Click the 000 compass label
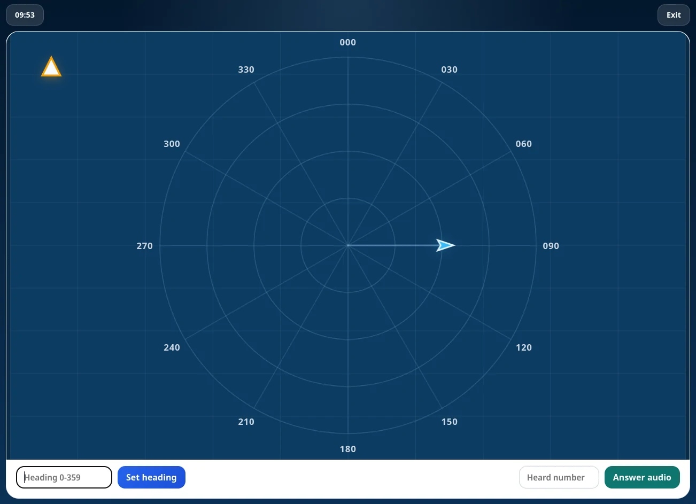Screen dimensions: 696x504 (x=348, y=42)
